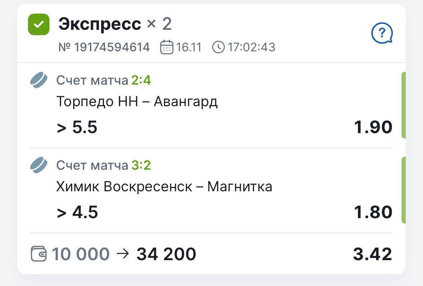This screenshot has width=423, height=286.
Task: Open the help chat bubble icon
Action: point(382,33)
